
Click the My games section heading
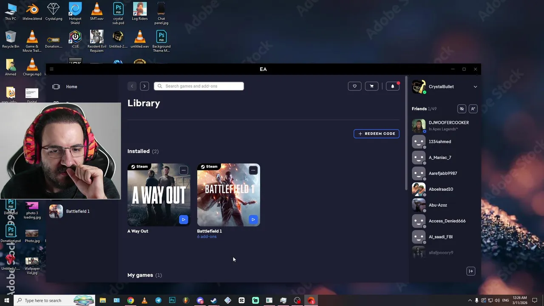click(x=140, y=275)
